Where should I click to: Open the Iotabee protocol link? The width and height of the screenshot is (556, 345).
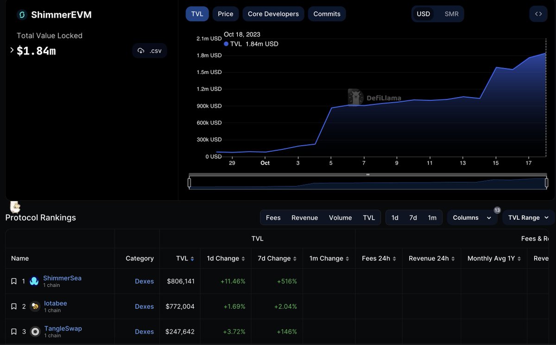pos(55,303)
